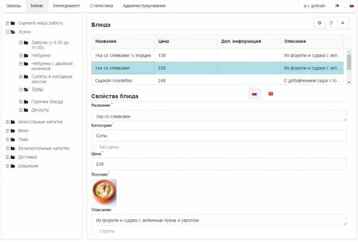Select Chinese flag tab in Свойства блюда
Viewport: 358px width, 242px height.
(x=270, y=94)
